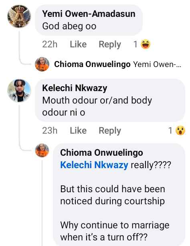Open Chioma's avatar beside the long reply
This screenshot has height=246, width=190.
[x=42, y=150]
